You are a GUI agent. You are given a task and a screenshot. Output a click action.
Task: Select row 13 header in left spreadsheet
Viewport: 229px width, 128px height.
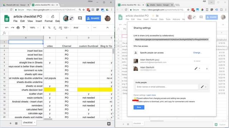[x=4, y=90]
